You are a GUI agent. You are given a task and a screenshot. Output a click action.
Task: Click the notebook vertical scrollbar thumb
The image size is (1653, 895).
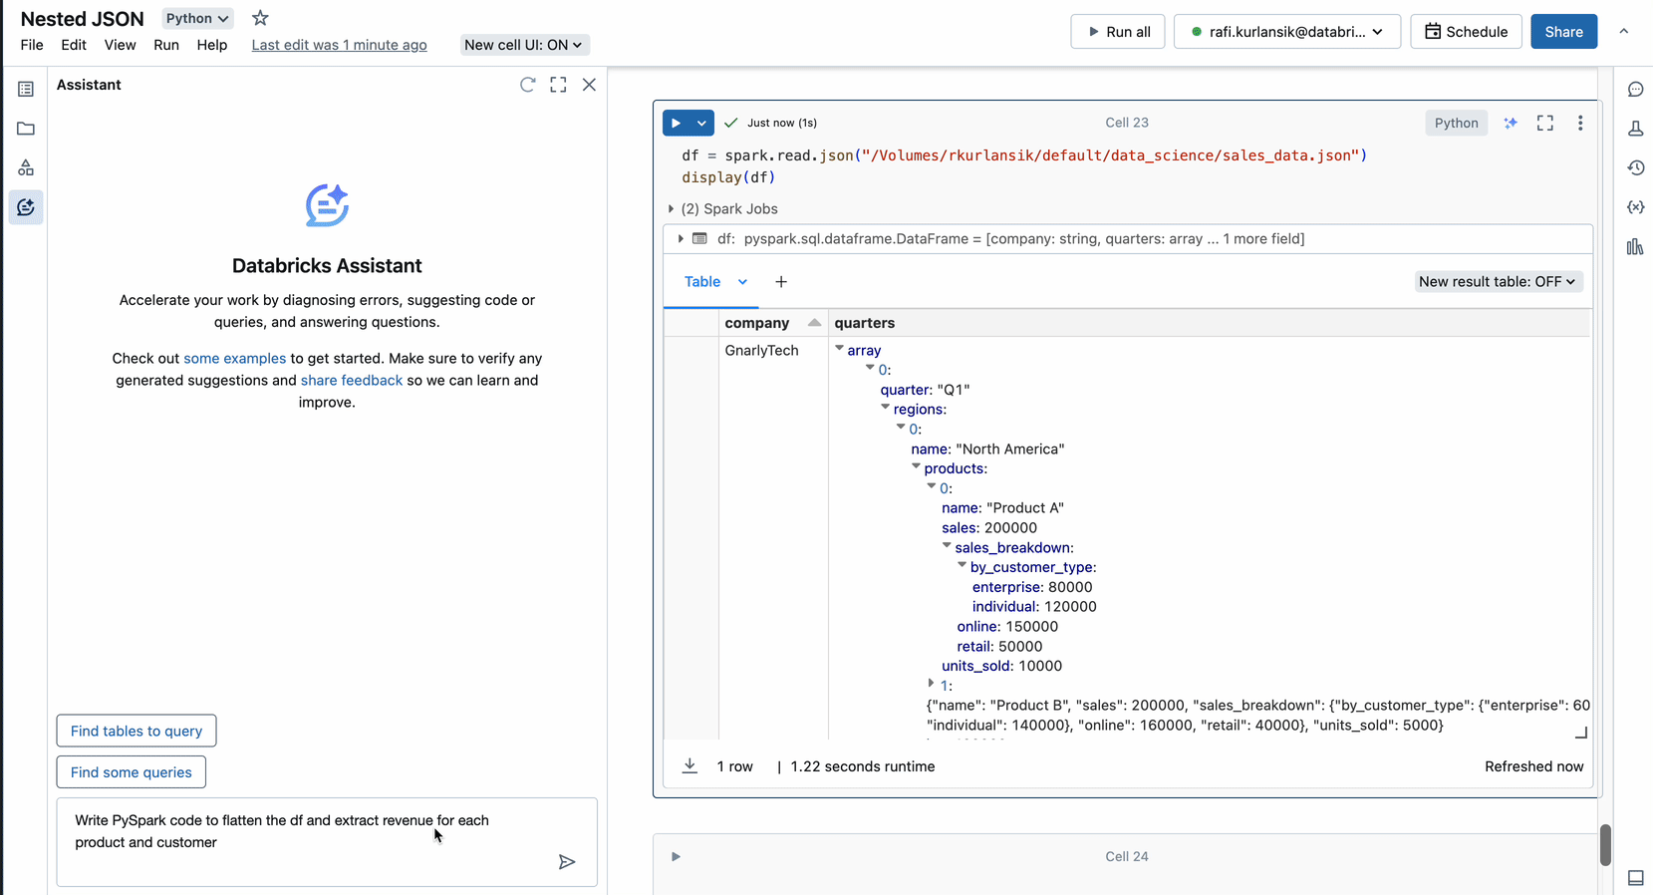(1605, 844)
